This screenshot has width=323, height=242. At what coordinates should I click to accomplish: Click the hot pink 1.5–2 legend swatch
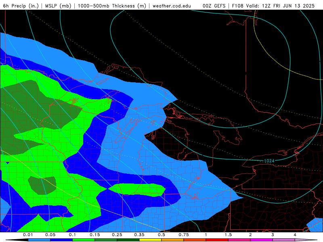pyautogui.click(x=239, y=240)
